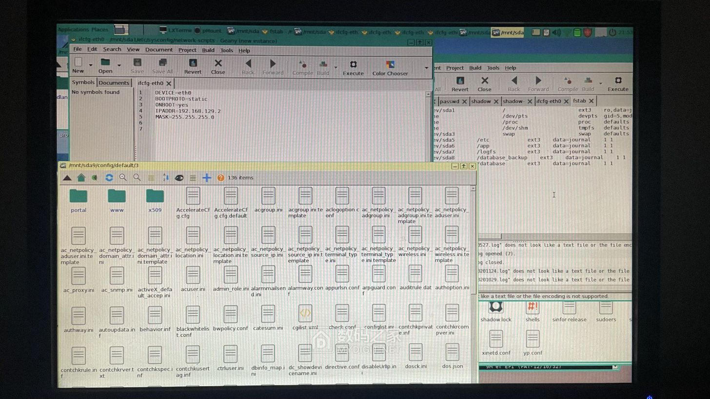Click the list view icon in file manager
Viewport: 710px width, 399px height.
193,178
